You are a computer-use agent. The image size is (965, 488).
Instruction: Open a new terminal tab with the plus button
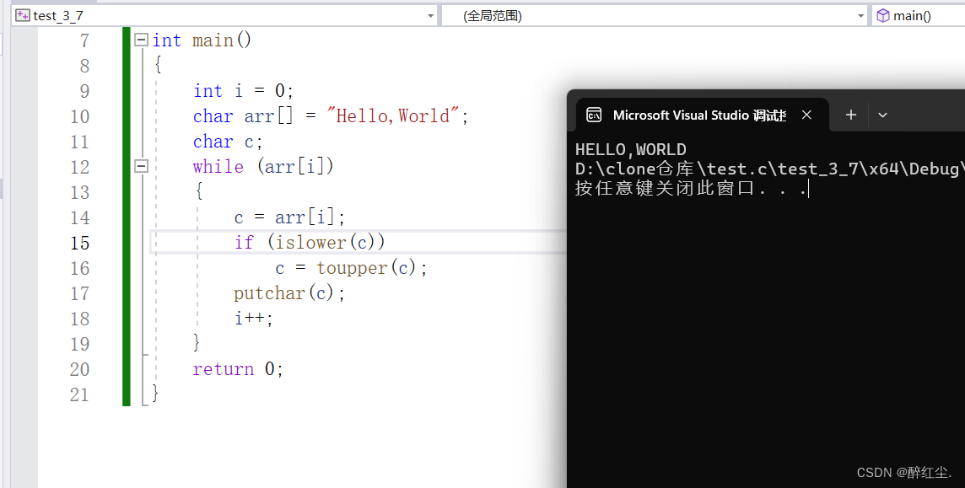point(850,115)
